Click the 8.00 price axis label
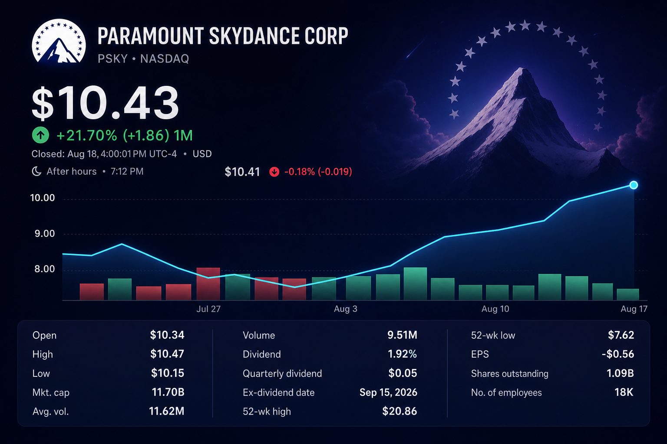667x444 pixels. click(x=45, y=269)
